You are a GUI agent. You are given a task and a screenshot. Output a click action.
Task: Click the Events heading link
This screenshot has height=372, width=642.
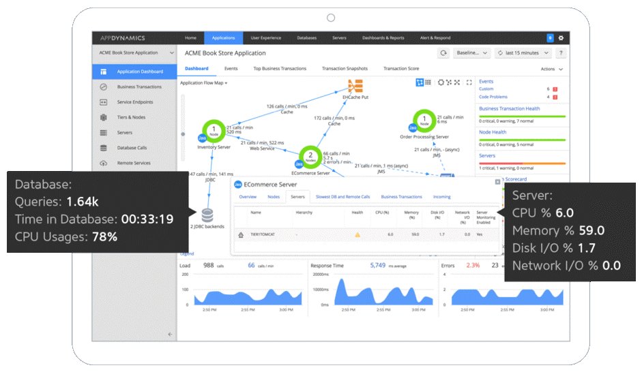click(x=486, y=81)
